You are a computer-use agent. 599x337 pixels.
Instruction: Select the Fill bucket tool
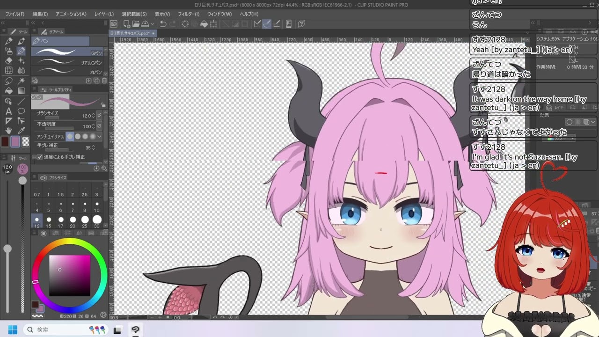point(8,91)
